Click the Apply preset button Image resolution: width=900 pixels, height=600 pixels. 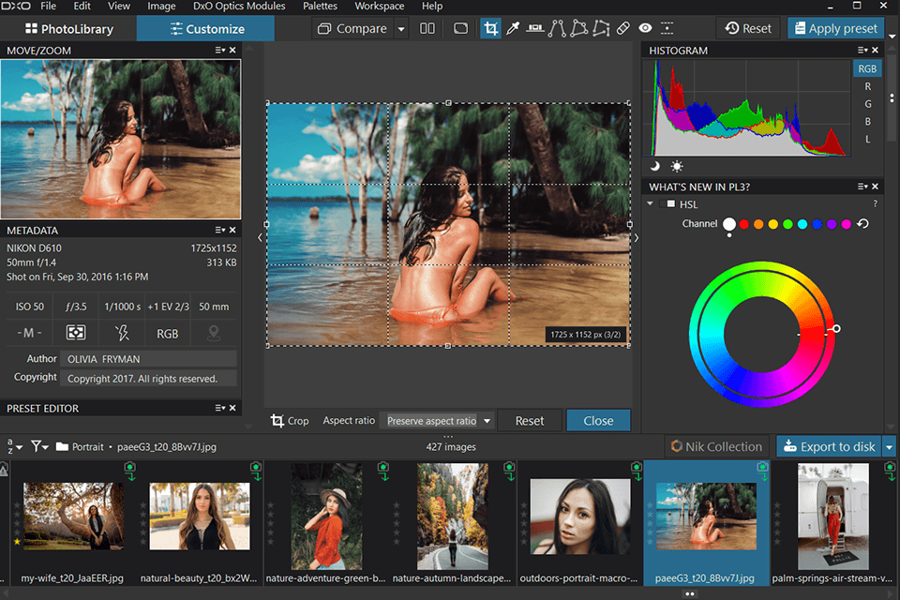[x=835, y=29]
